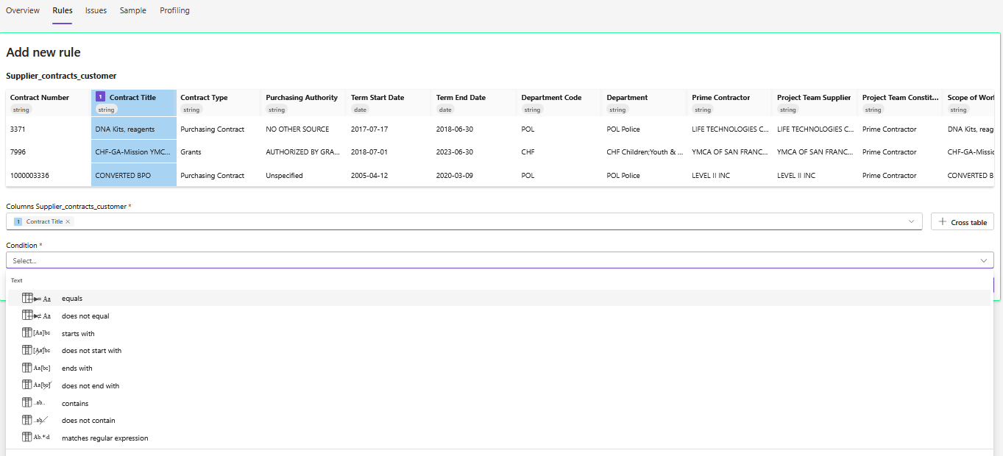Image resolution: width=1003 pixels, height=456 pixels.
Task: Click the 'ends with' condition icon
Action: pyautogui.click(x=36, y=368)
